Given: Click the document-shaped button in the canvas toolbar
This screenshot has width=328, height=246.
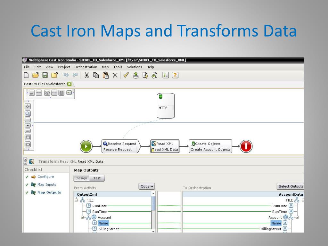Looking at the screenshot, I should click(x=61, y=93).
